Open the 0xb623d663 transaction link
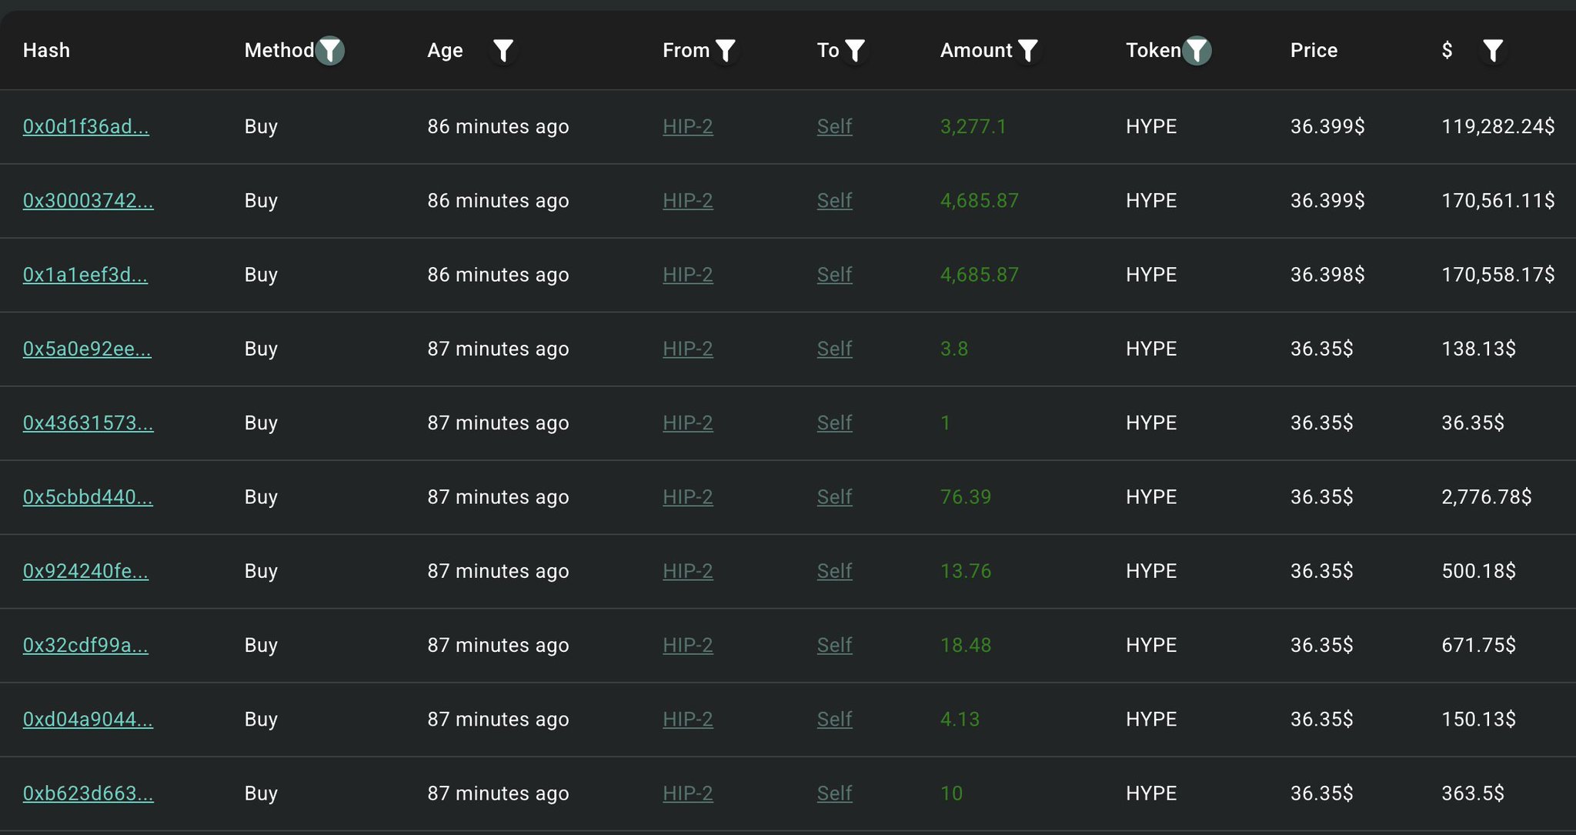This screenshot has width=1576, height=835. pyautogui.click(x=88, y=793)
